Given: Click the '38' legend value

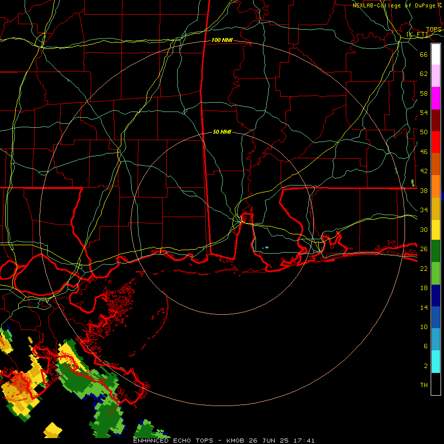Looking at the screenshot, I should point(424,191).
